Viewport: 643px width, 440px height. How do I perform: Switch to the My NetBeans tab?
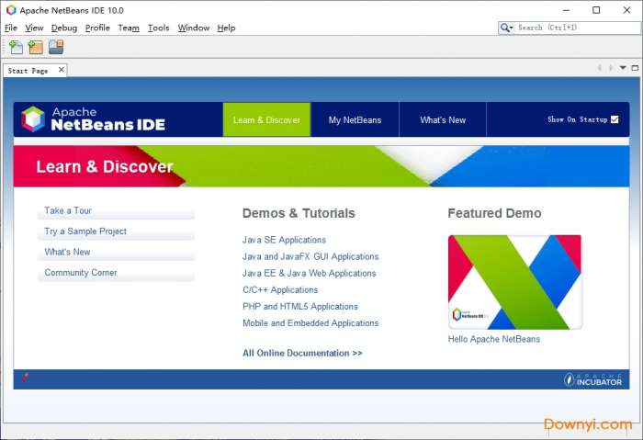point(354,120)
